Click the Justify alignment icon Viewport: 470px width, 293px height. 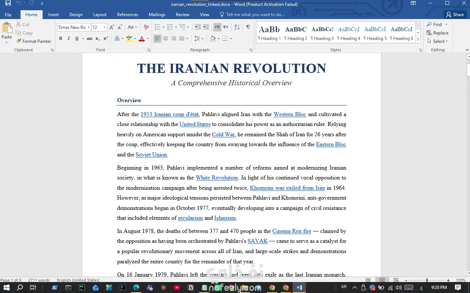tap(181, 38)
